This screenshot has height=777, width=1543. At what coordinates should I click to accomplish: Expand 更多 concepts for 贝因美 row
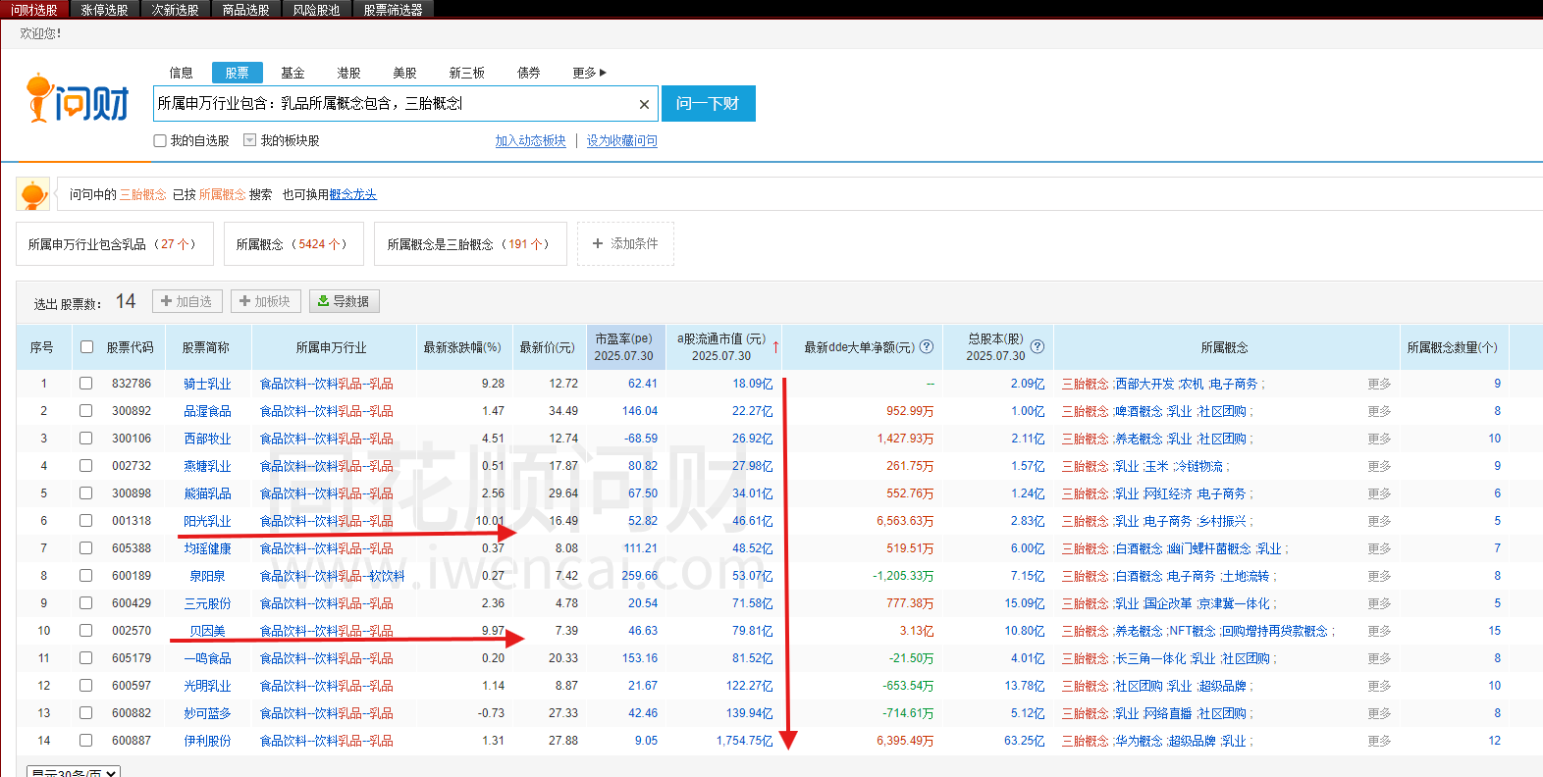coord(1379,631)
